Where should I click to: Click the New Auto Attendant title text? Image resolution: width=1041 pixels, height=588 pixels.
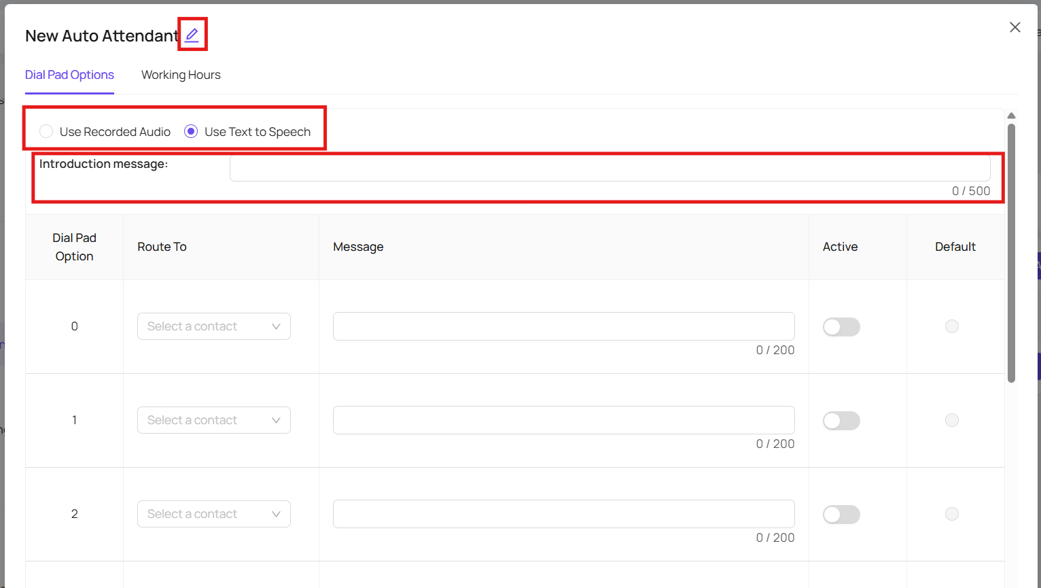102,36
